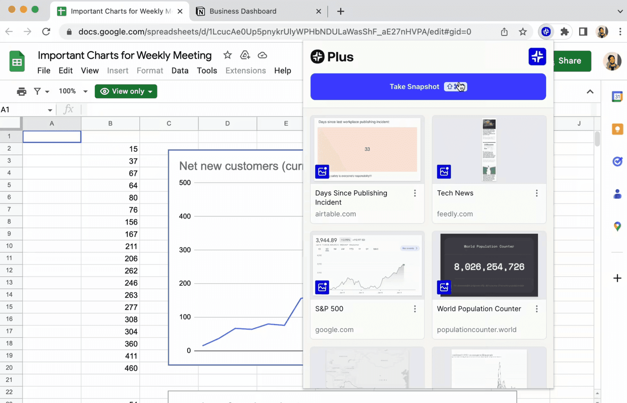
Task: Open the zoom level 100% dropdown
Action: point(73,91)
